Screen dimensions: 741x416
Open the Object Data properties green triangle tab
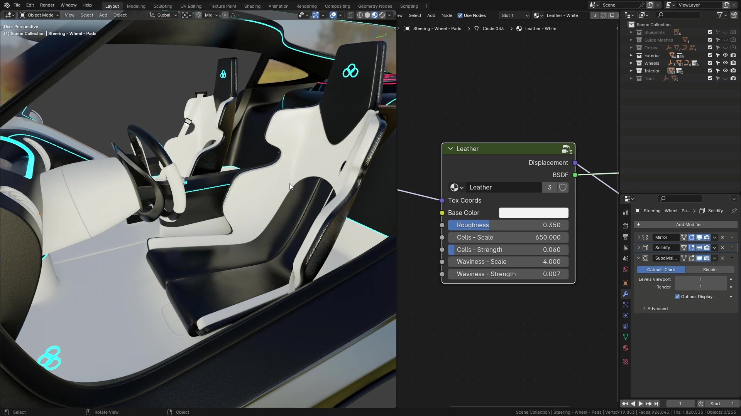tap(626, 337)
